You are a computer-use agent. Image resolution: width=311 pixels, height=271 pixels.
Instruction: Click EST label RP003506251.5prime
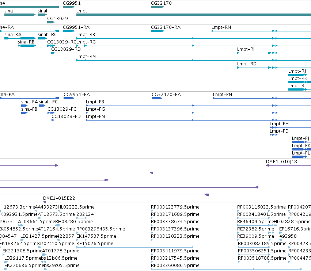click(x=262, y=251)
